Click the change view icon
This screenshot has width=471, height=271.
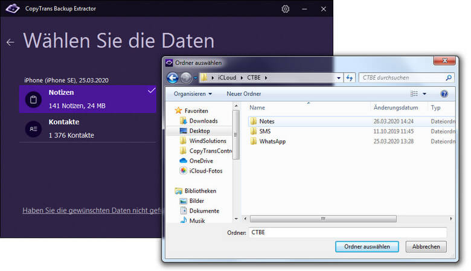(x=414, y=94)
